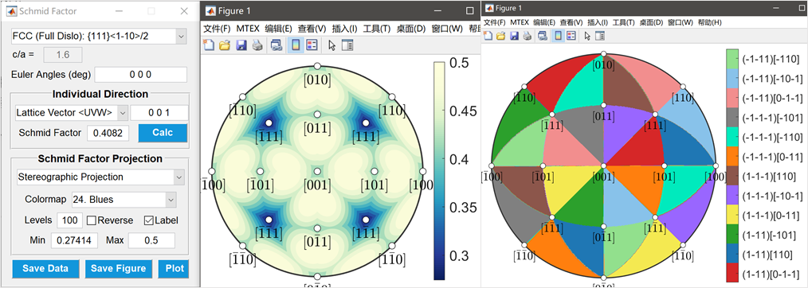Click the [001] pole marker in the blue contour plot
Viewport: 808px width, 288px height.
pyautogui.click(x=317, y=171)
